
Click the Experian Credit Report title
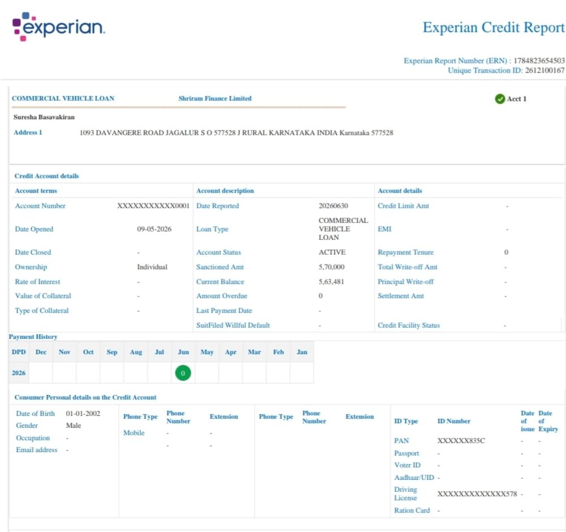tap(494, 27)
